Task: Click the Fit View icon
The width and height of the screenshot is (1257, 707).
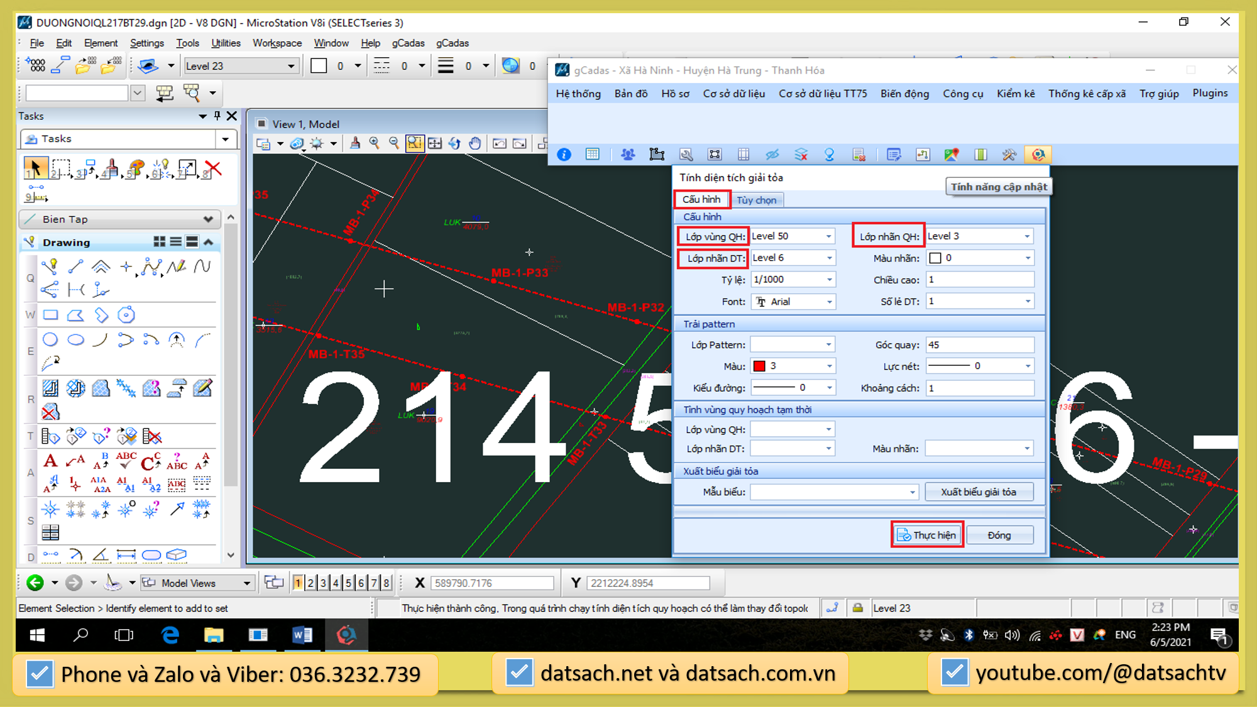Action: pyautogui.click(x=434, y=143)
